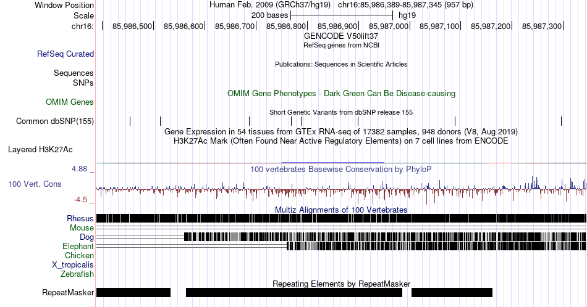Click the rightmost RepeatMasker block
Screen dimensions: 587x307
coord(452,292)
